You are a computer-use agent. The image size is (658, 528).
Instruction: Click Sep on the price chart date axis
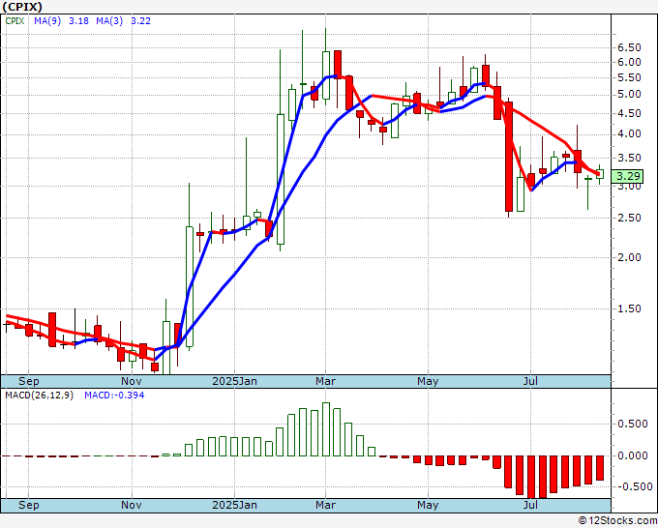point(28,381)
